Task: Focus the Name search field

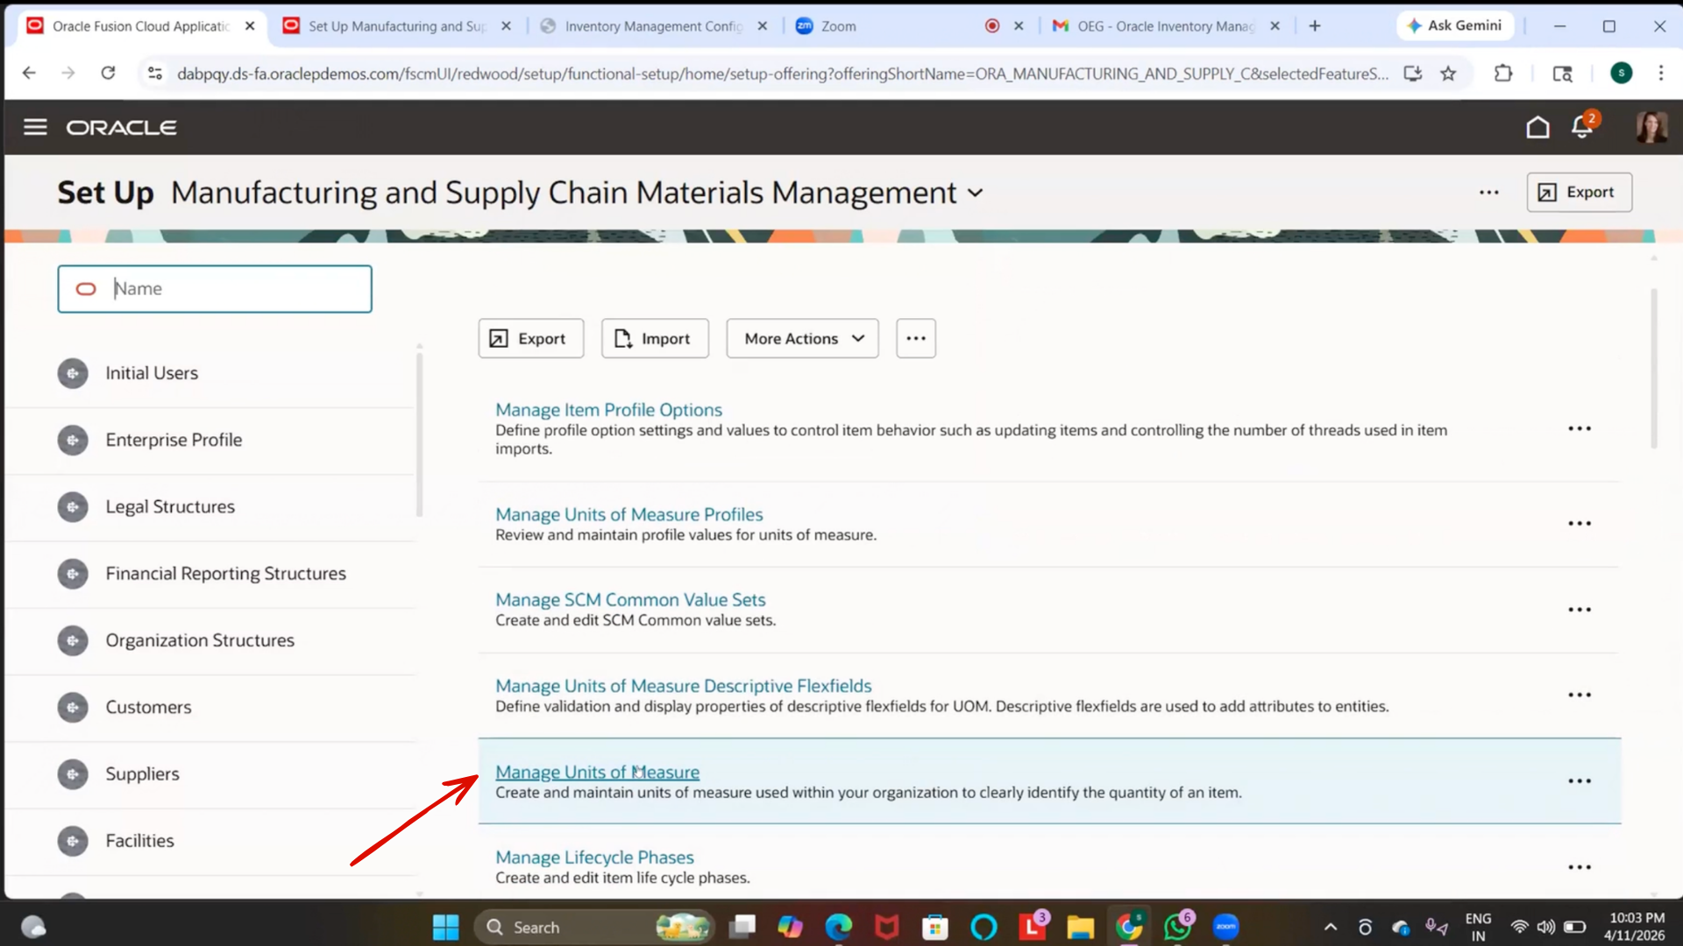Action: (215, 289)
